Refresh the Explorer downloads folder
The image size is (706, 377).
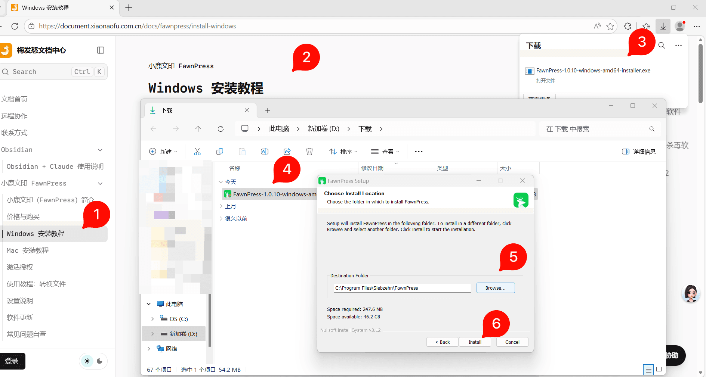[221, 129]
